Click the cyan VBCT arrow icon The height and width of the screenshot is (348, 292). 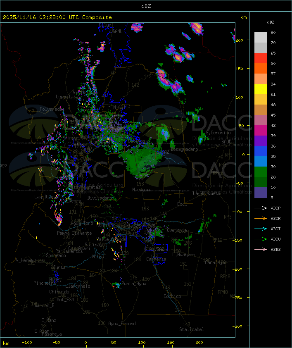point(261,229)
